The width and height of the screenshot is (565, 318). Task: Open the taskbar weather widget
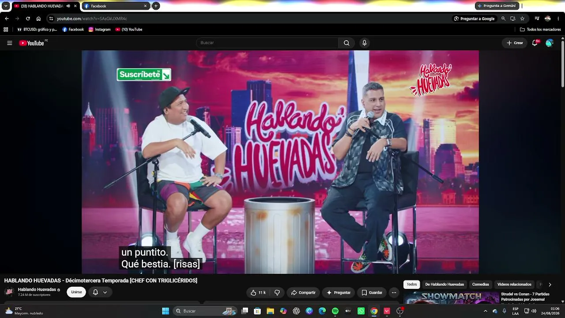coord(24,311)
